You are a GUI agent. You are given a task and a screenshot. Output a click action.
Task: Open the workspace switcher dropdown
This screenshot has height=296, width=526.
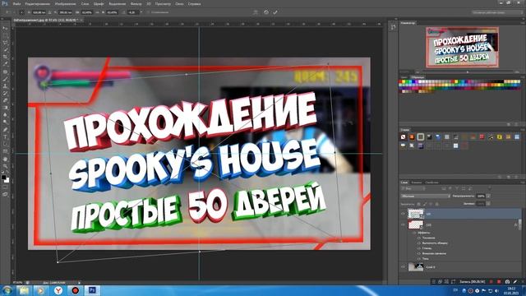496,12
